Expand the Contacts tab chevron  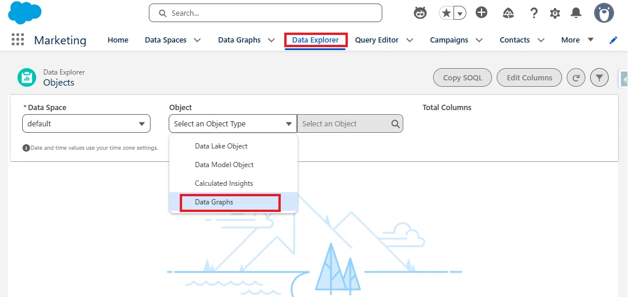click(x=540, y=40)
